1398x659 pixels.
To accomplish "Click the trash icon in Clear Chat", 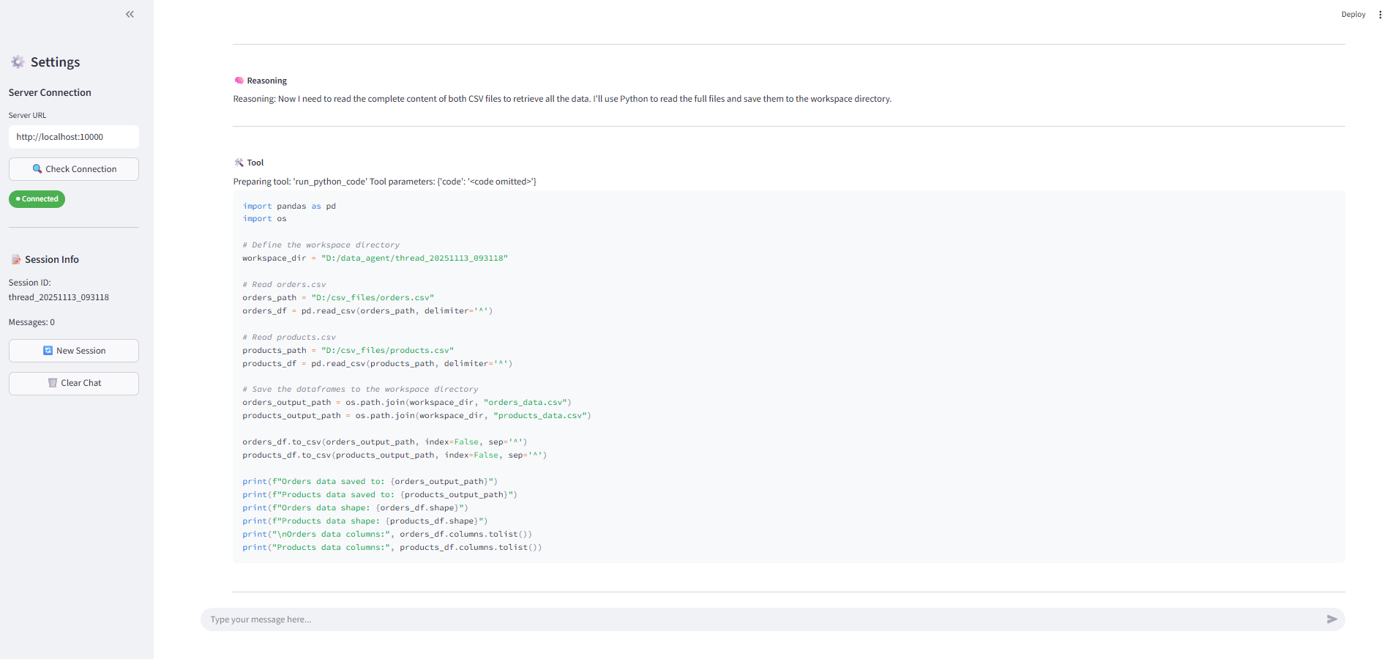I will [53, 383].
